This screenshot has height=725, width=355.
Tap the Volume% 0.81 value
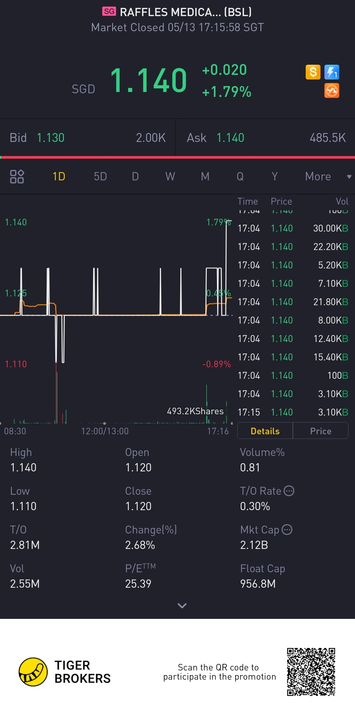[x=250, y=467]
